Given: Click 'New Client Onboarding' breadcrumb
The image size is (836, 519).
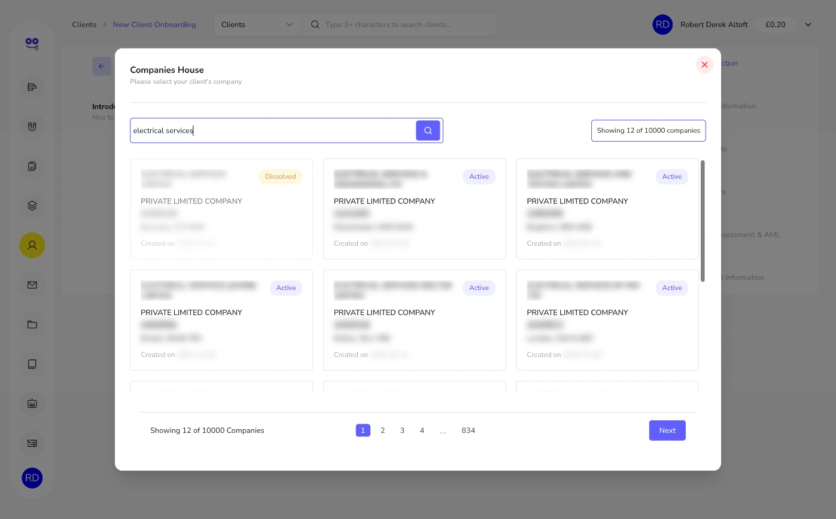Looking at the screenshot, I should coord(154,25).
